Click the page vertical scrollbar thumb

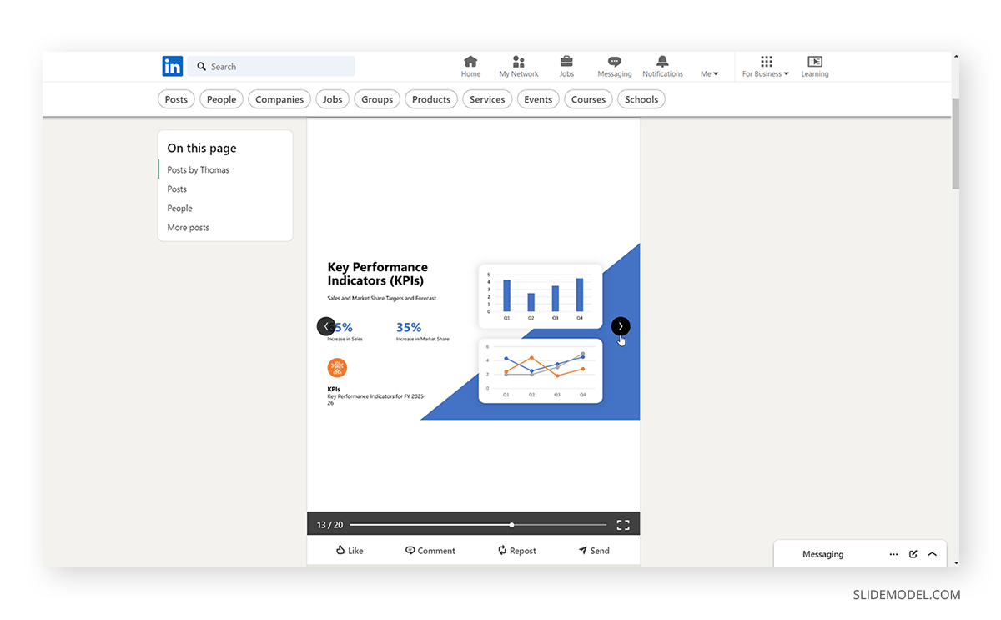[x=955, y=144]
